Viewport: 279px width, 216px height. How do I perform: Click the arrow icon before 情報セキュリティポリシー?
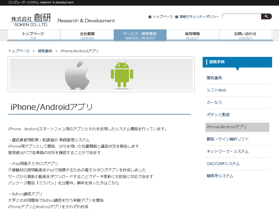[x=177, y=17]
